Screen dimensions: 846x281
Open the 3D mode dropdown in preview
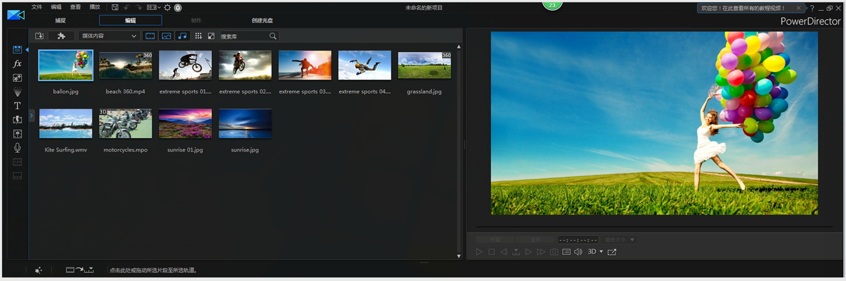click(x=596, y=252)
